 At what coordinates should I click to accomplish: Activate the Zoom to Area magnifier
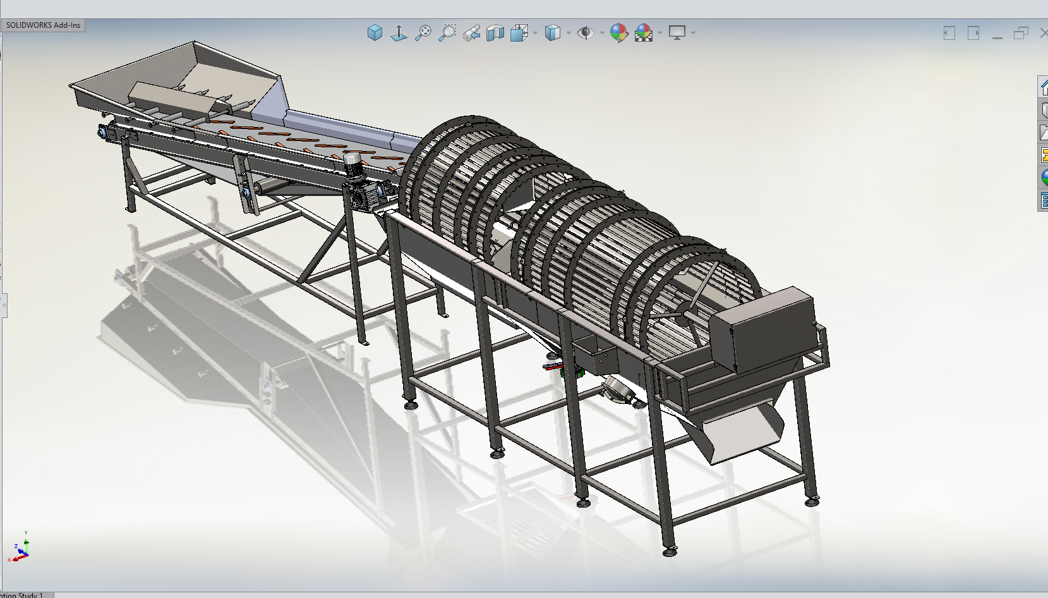(x=447, y=33)
